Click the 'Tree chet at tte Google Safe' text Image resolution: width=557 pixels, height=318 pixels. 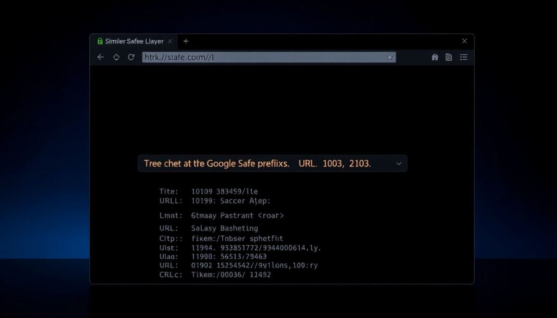218,163
